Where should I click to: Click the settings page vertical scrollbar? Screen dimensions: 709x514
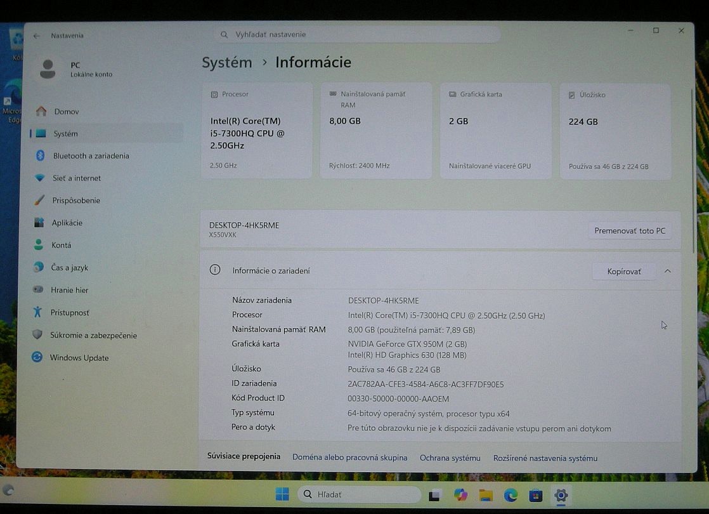point(693,172)
